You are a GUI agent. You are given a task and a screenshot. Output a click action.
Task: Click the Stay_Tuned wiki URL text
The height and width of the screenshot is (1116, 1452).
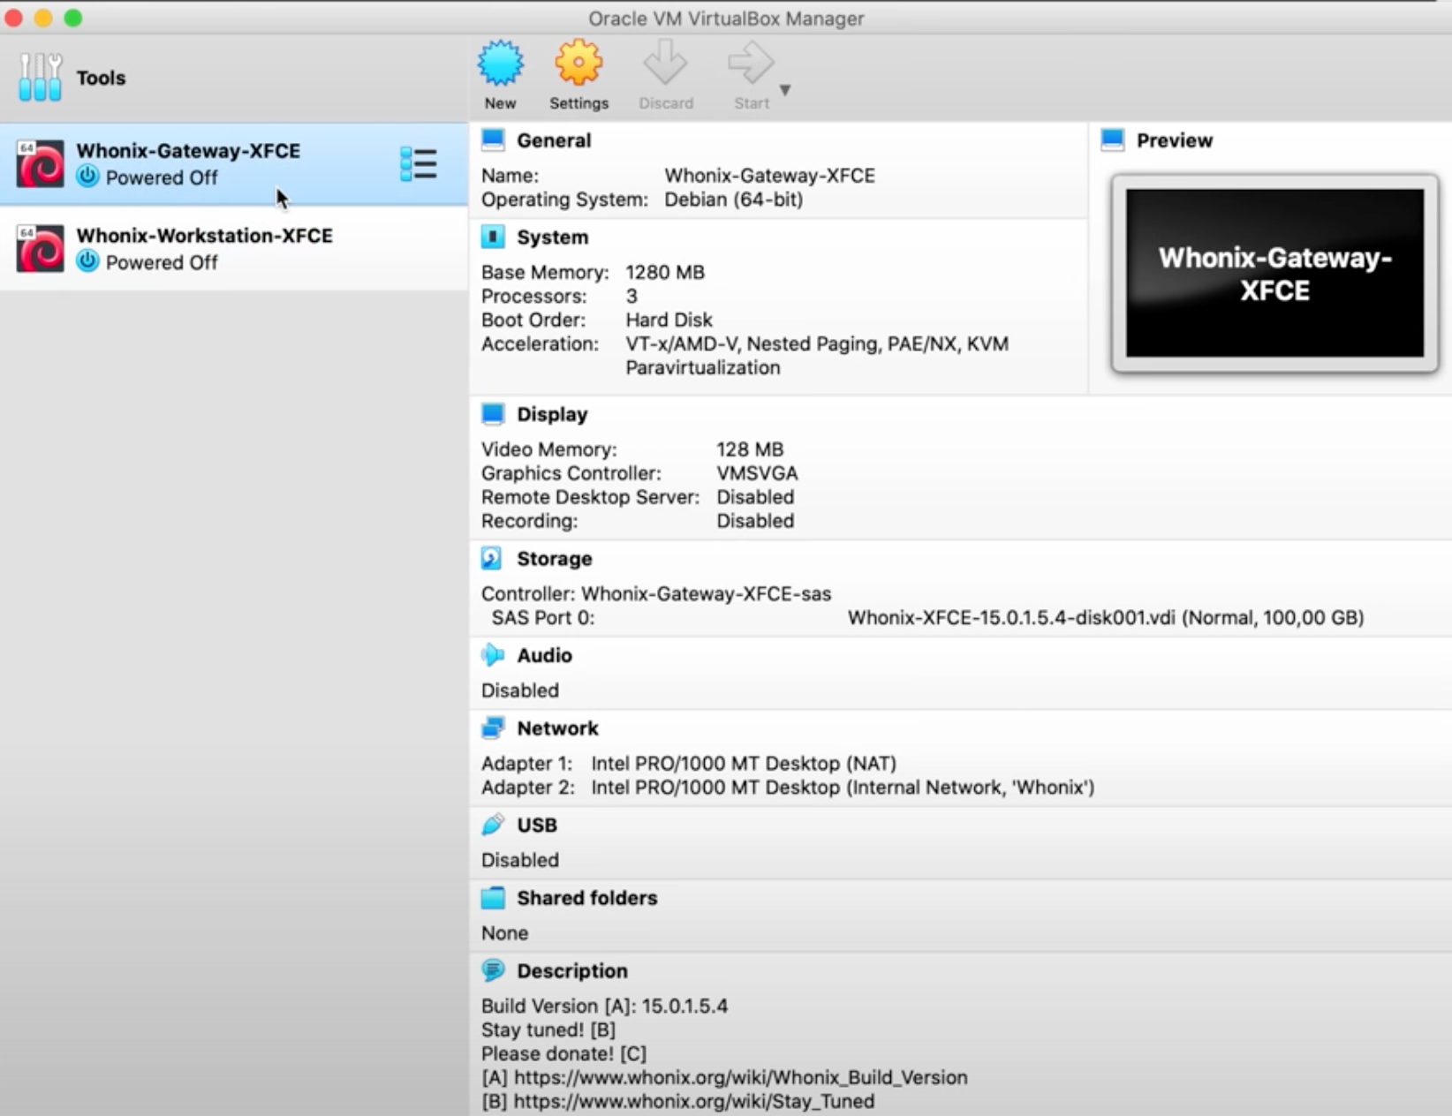pos(694,1102)
